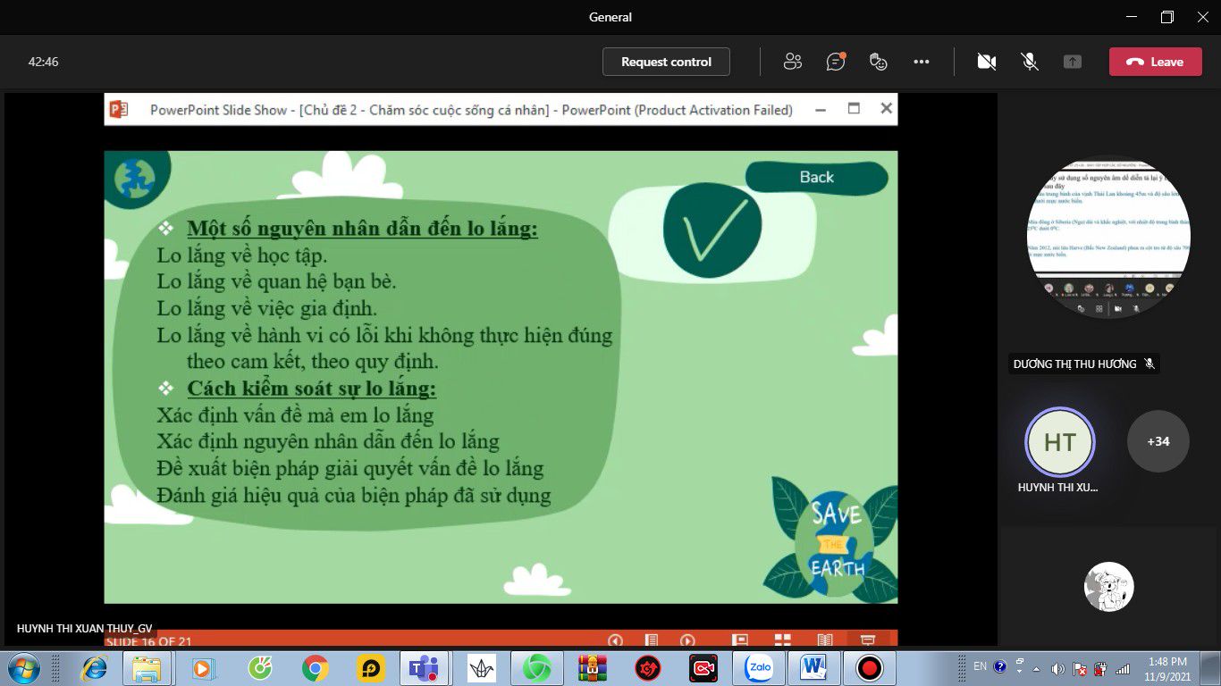Click the Request control button
Image resolution: width=1221 pixels, height=686 pixels.
pos(666,62)
